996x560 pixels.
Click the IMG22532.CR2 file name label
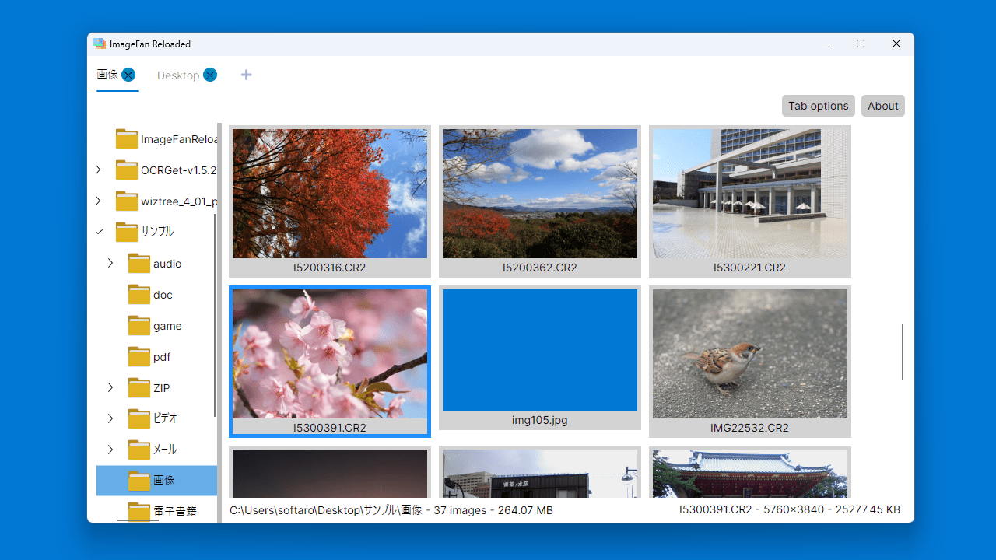750,428
